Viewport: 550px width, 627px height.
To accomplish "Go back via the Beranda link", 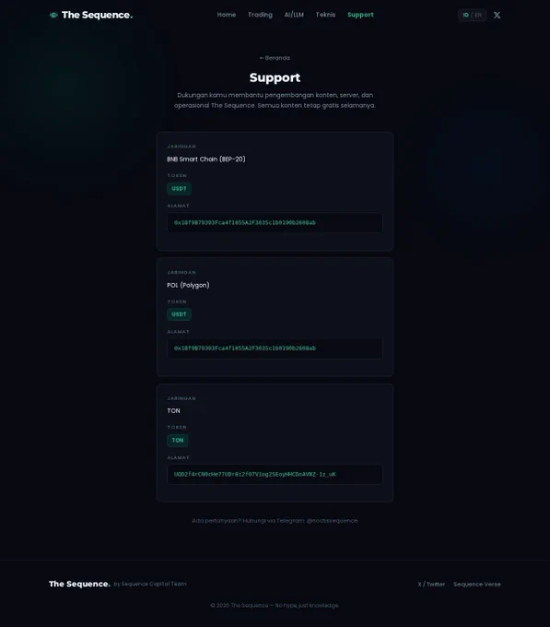I will coord(275,58).
